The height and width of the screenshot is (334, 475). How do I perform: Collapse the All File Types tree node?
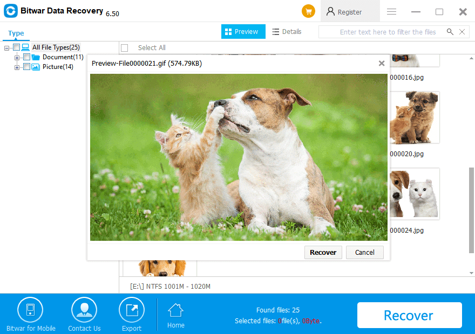6,48
